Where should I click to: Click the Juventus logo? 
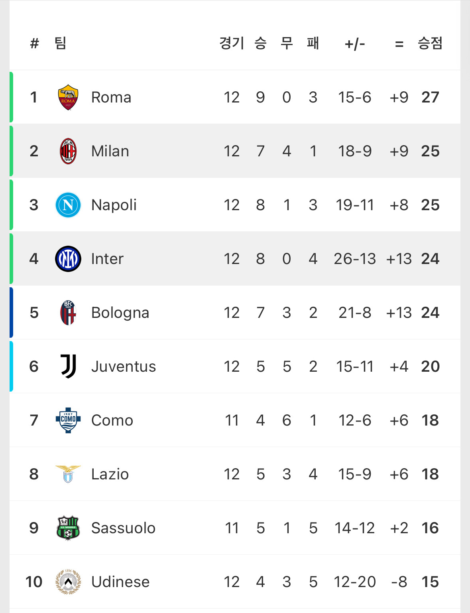68,367
